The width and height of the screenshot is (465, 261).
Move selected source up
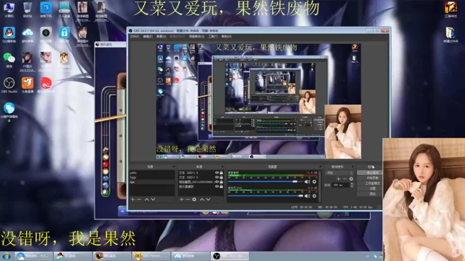202,200
